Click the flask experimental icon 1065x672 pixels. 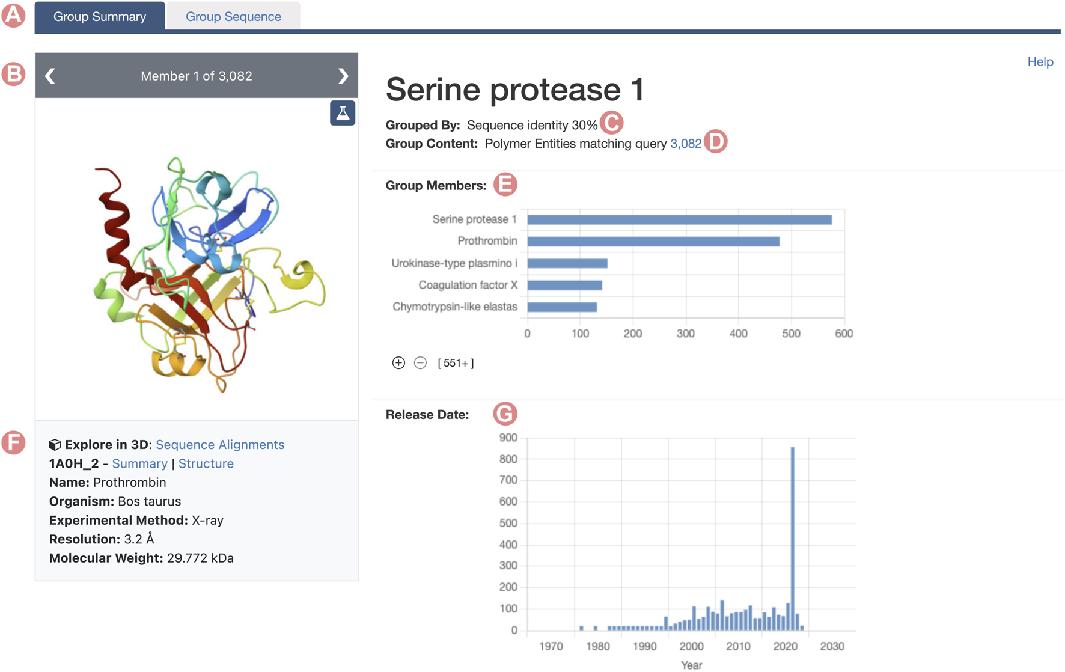point(343,113)
